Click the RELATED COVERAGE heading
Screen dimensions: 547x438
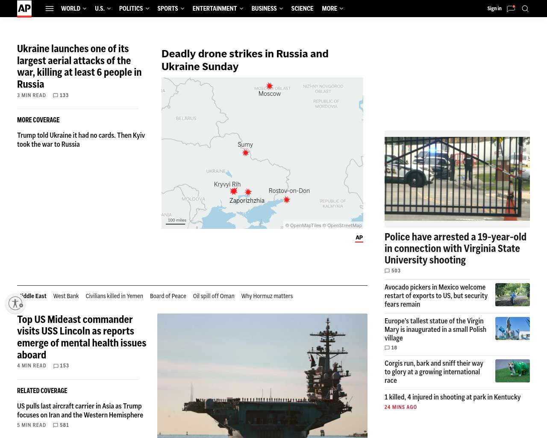point(42,391)
